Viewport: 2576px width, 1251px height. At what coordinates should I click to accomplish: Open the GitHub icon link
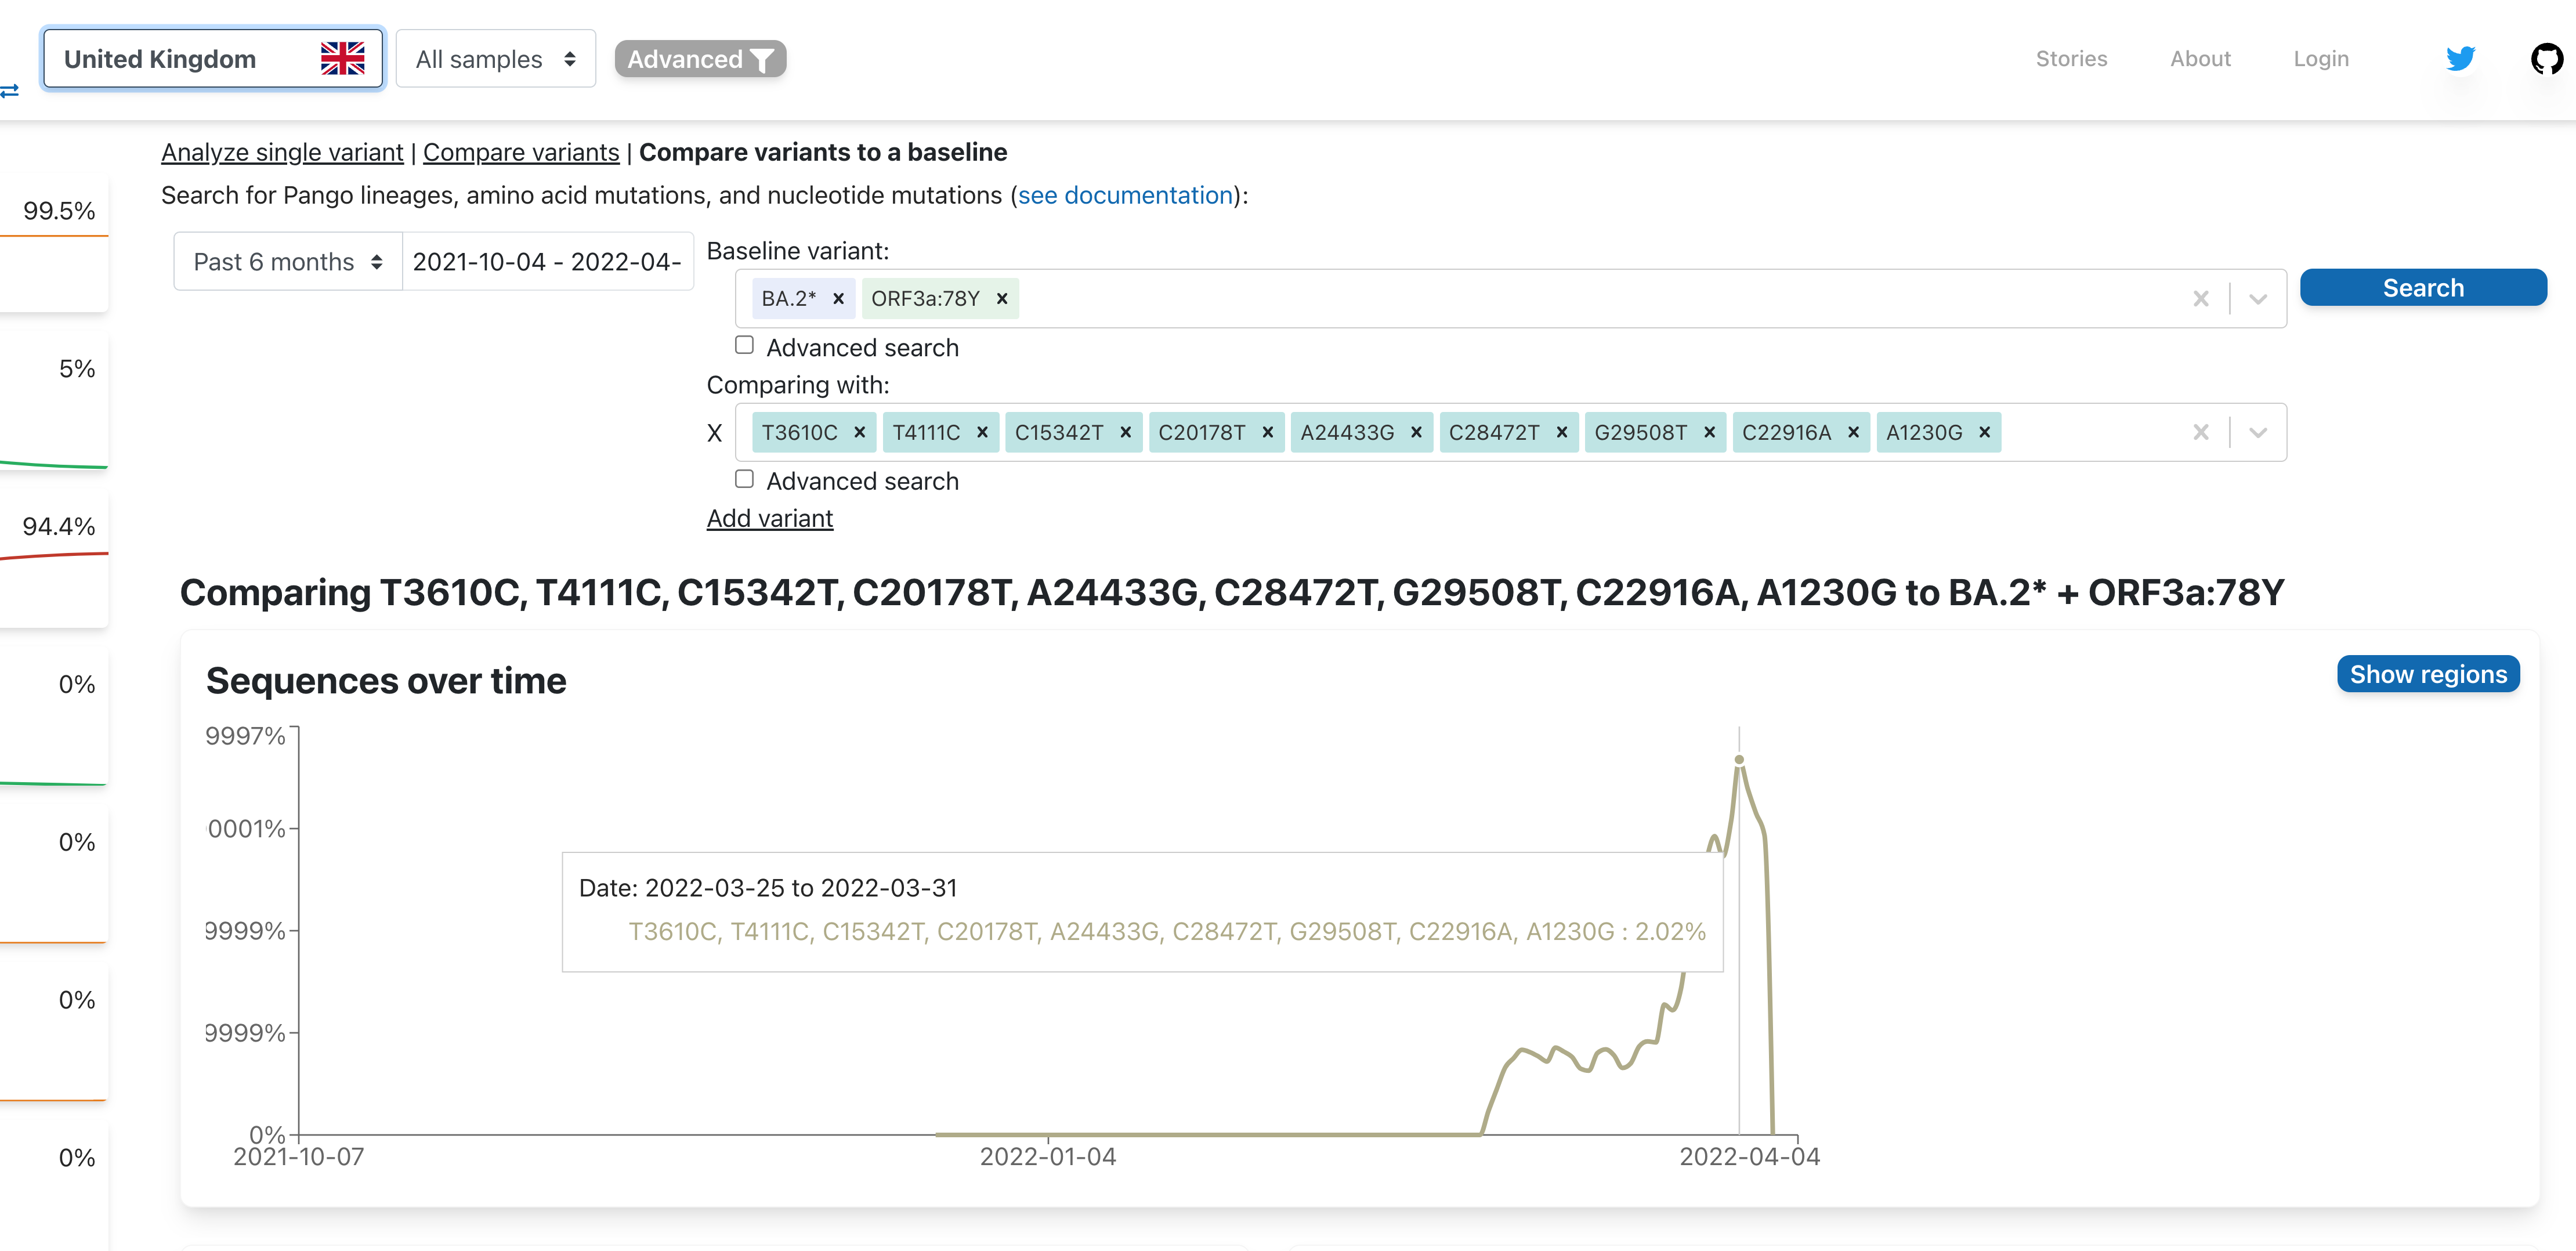click(2546, 59)
